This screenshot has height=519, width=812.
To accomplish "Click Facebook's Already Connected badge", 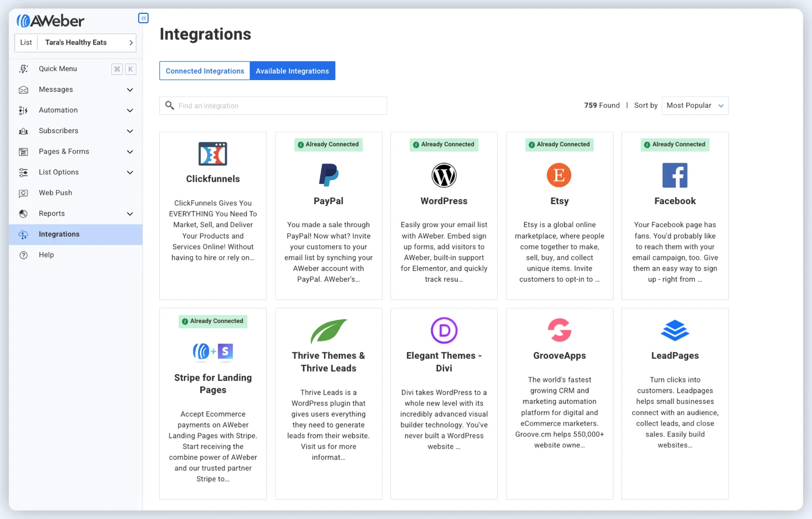I will (675, 144).
